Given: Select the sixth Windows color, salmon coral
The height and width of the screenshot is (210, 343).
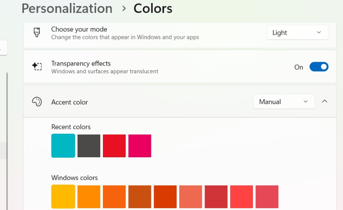Looking at the screenshot, I should click(190, 197).
